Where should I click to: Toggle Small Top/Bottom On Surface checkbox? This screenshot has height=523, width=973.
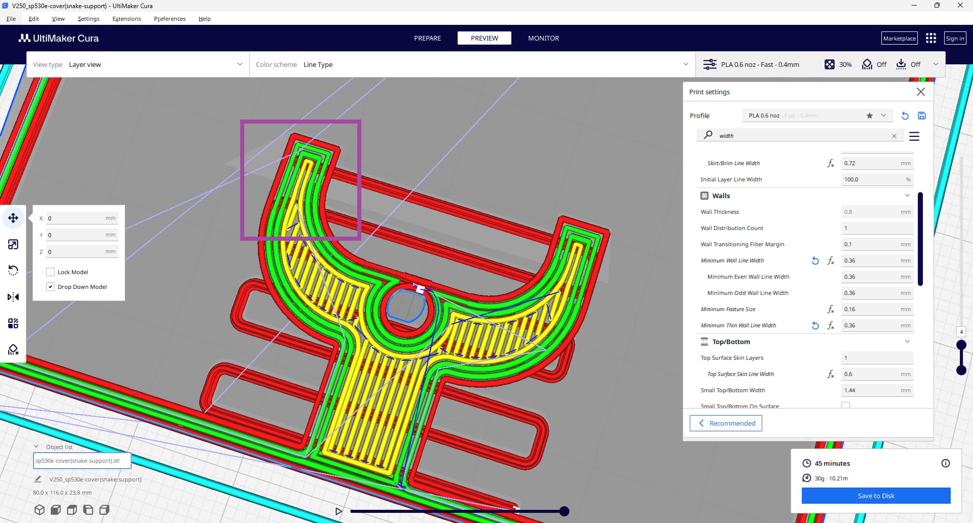pos(845,405)
